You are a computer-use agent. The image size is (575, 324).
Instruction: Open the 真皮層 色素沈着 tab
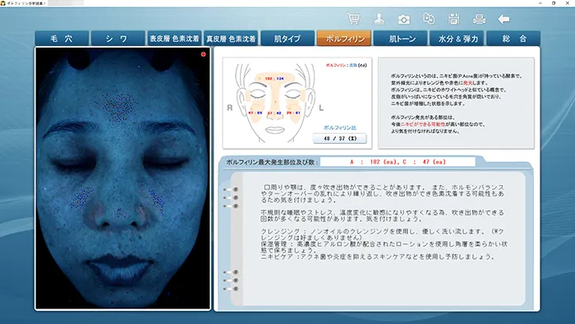(231, 39)
